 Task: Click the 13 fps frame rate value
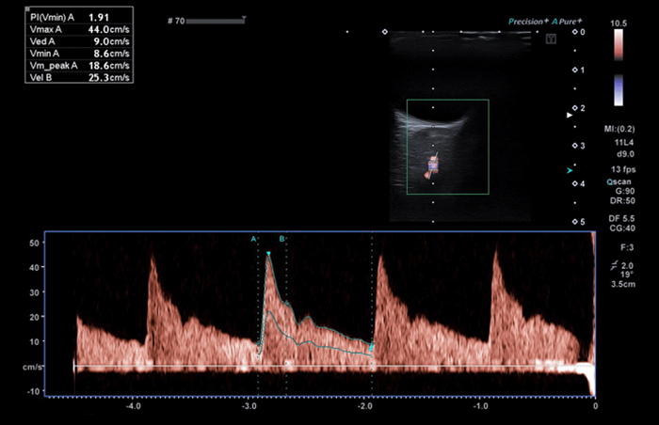623,169
